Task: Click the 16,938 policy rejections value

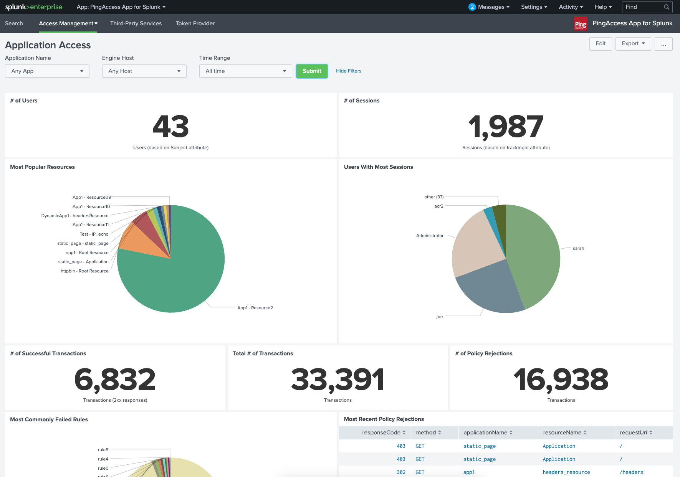Action: click(x=561, y=380)
